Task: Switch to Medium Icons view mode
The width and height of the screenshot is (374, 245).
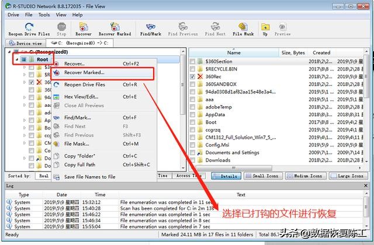Action: (x=306, y=176)
